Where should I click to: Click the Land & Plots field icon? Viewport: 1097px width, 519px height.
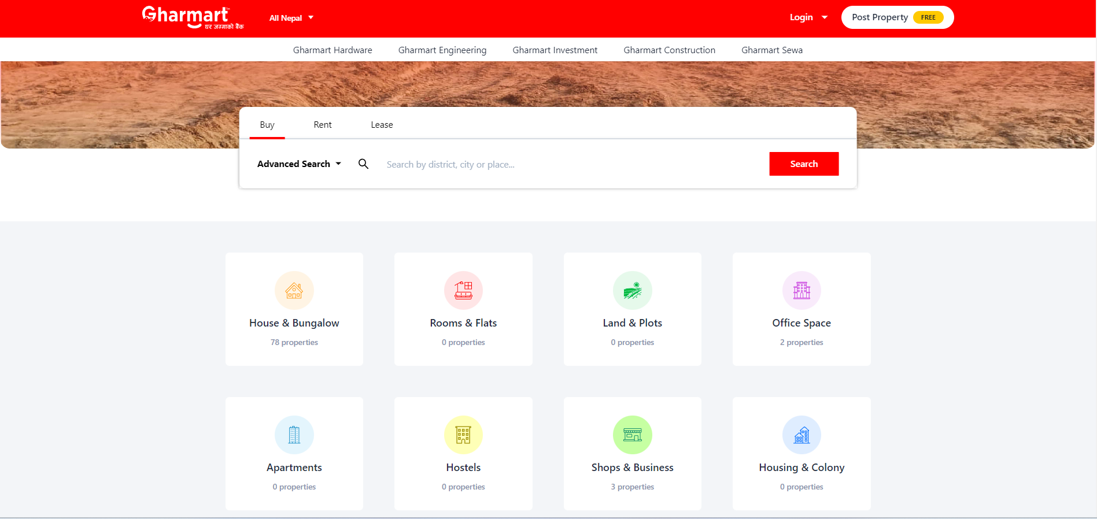[633, 290]
